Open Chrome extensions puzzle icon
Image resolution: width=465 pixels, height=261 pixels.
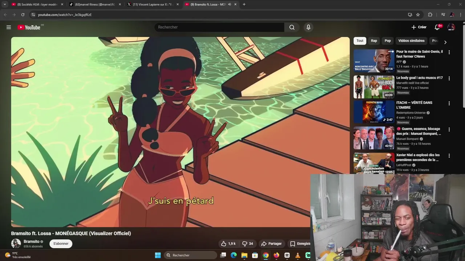[x=430, y=14]
